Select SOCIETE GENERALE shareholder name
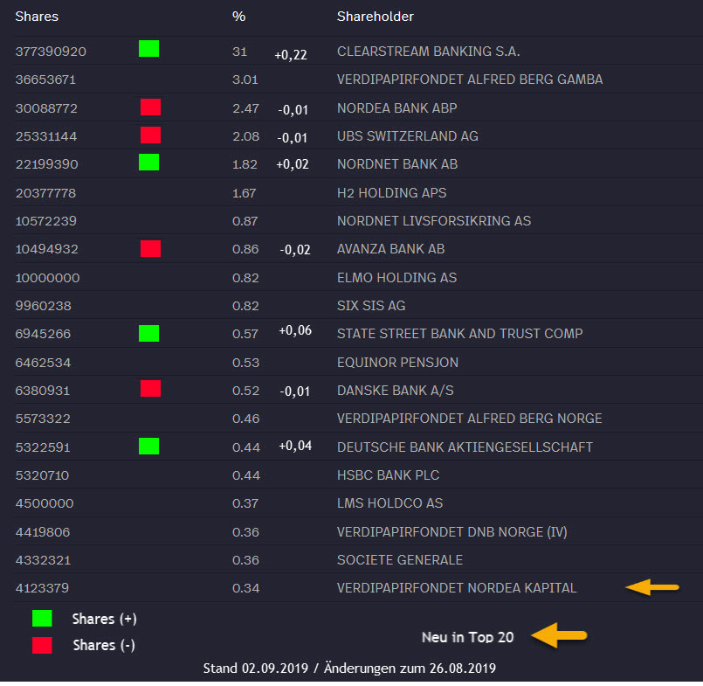703x686 pixels. point(400,560)
